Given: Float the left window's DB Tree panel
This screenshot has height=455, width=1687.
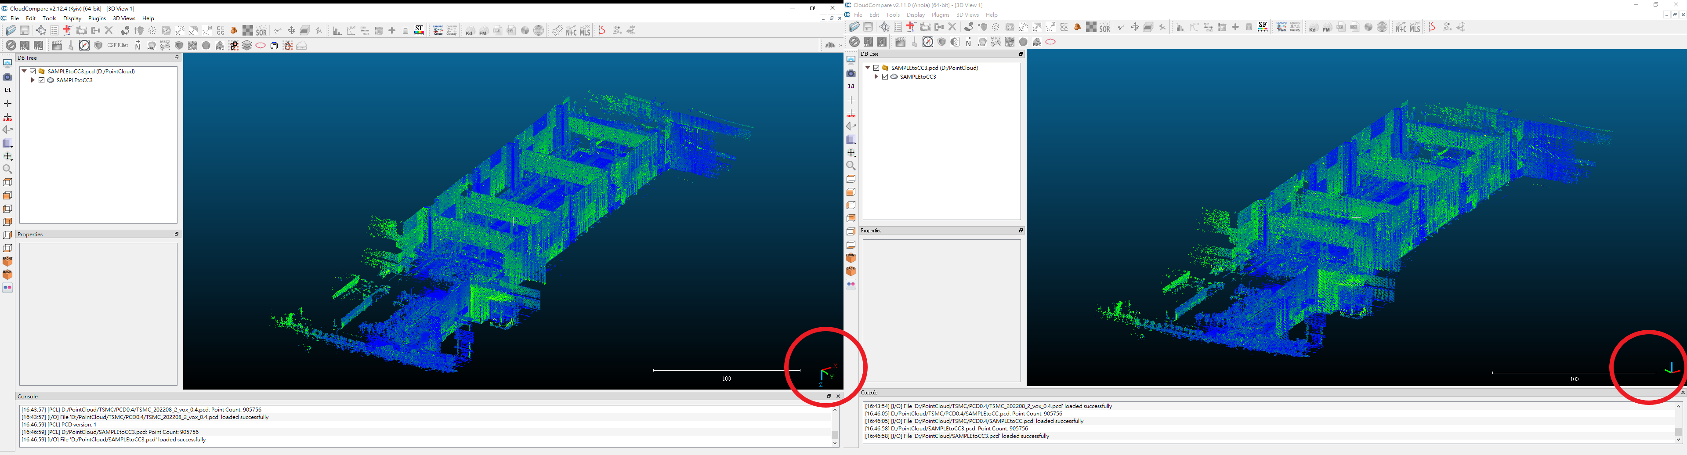Looking at the screenshot, I should [x=176, y=58].
